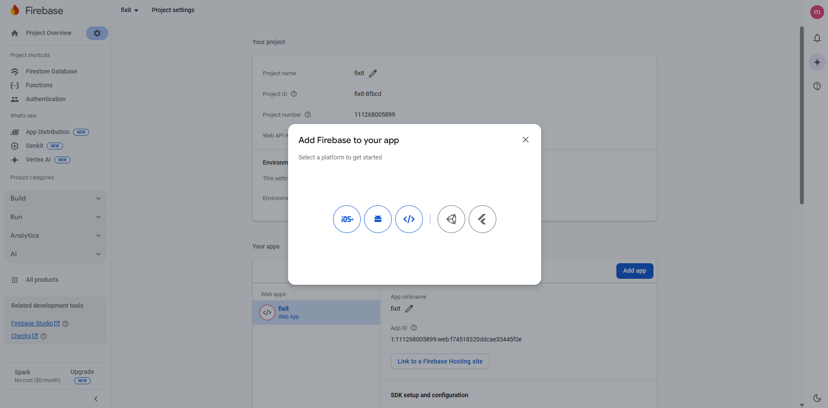Toggle dark mode moon icon
Screen dimensions: 828x408
pos(817,398)
